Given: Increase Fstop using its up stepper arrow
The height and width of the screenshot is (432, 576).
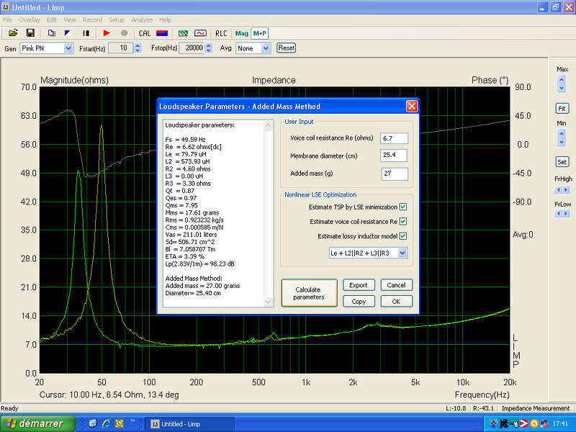Looking at the screenshot, I should pyautogui.click(x=208, y=45).
